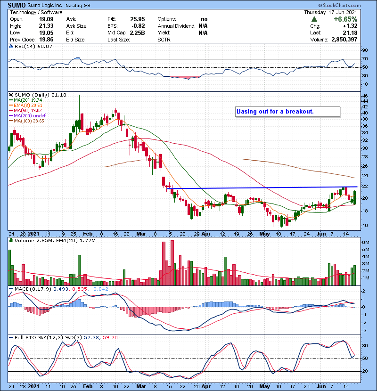The image size is (377, 391).
Task: Click the 'MA(100) 23.65' legend entry
Action: [x=29, y=121]
